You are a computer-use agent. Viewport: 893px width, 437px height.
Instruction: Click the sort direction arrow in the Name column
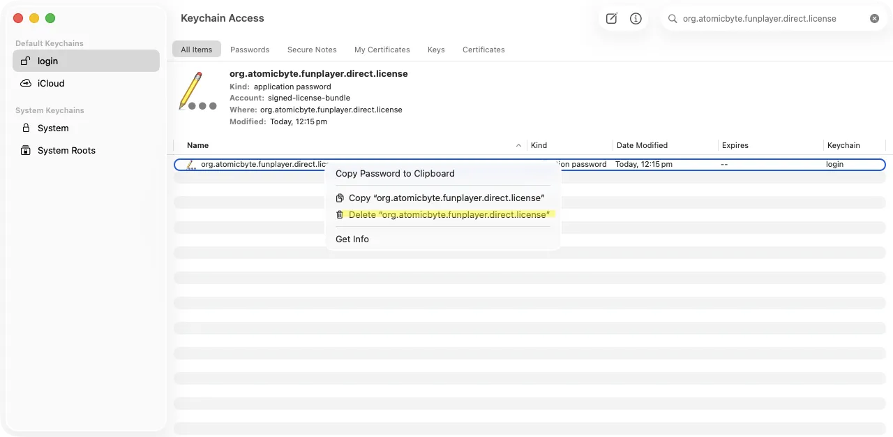pos(518,145)
